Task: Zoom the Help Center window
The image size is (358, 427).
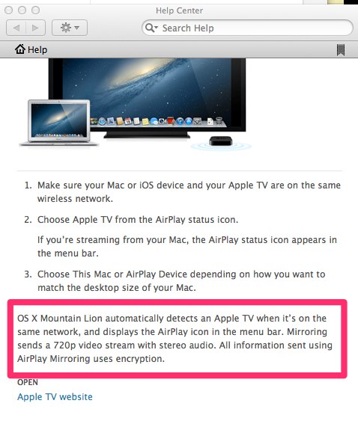Action: [x=36, y=10]
